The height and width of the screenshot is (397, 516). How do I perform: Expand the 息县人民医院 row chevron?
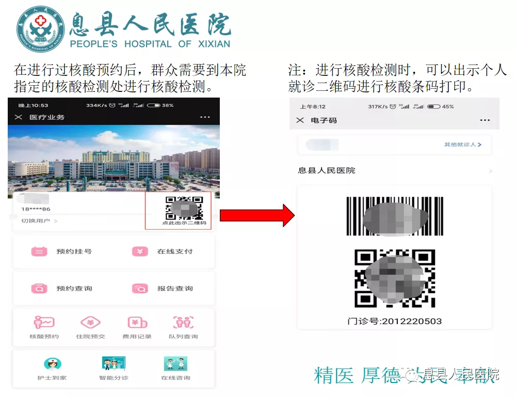(490, 171)
